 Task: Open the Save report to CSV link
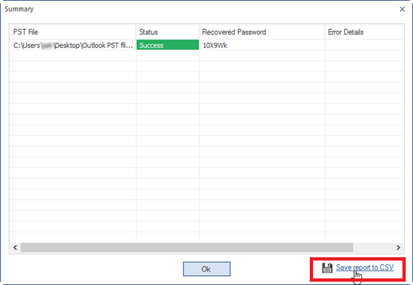point(365,267)
